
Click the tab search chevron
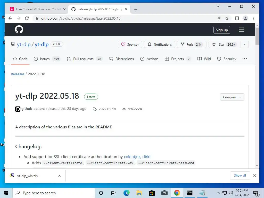point(218,6)
